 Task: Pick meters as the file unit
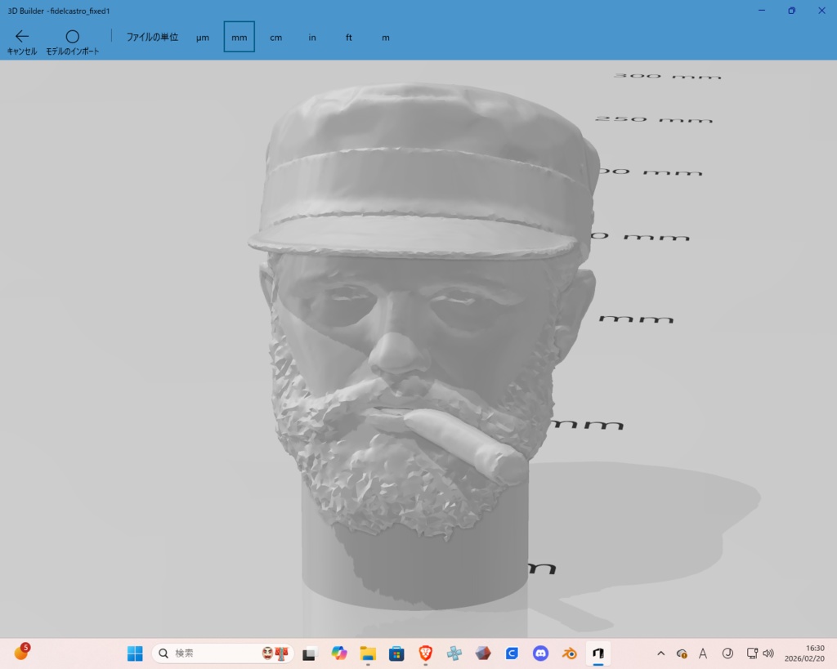[x=386, y=38]
